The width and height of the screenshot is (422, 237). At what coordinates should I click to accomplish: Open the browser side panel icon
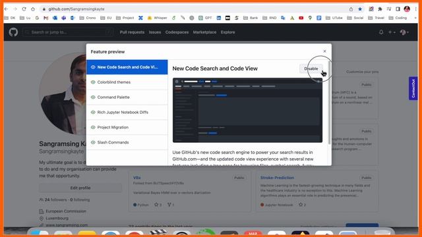398,9
